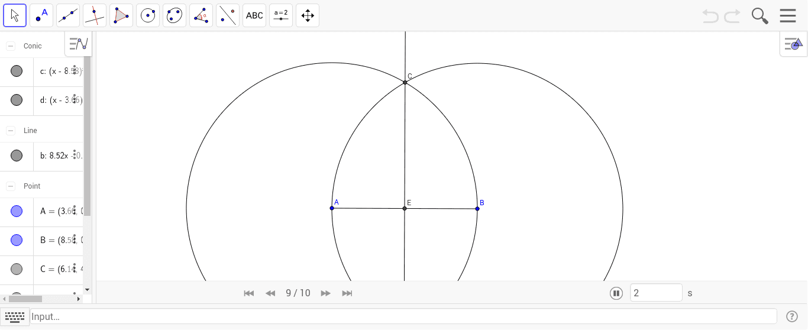Screen dimensions: 808x330
Task: Select the Line through two points tool
Action: (x=68, y=15)
